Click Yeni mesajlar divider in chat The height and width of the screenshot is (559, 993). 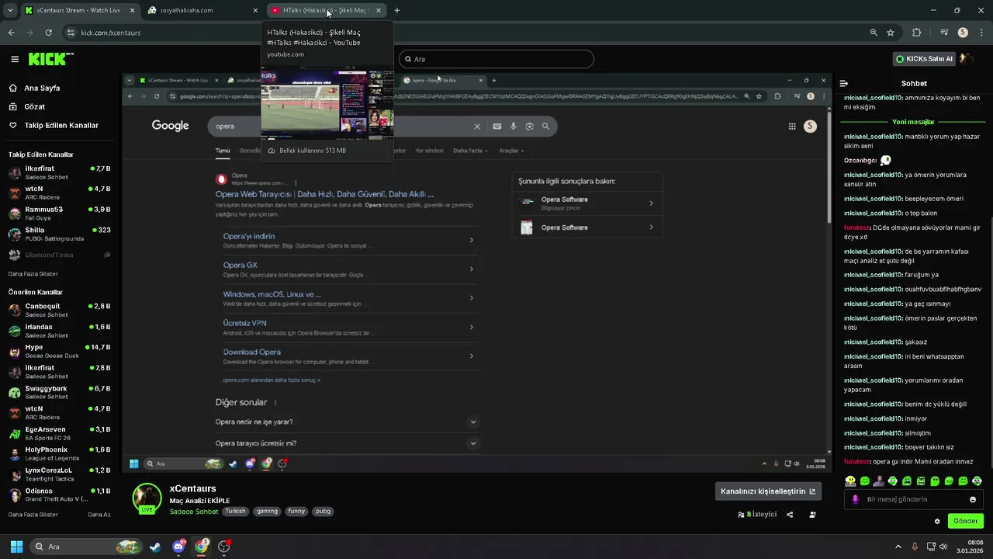914,122
